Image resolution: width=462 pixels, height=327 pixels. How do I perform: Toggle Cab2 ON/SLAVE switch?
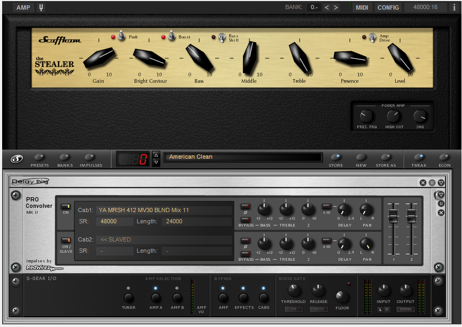pos(66,240)
